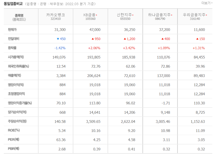The height and width of the screenshot is (156, 217).
Task: Click the blue down arrow beside 450
Action: [x=58, y=39]
